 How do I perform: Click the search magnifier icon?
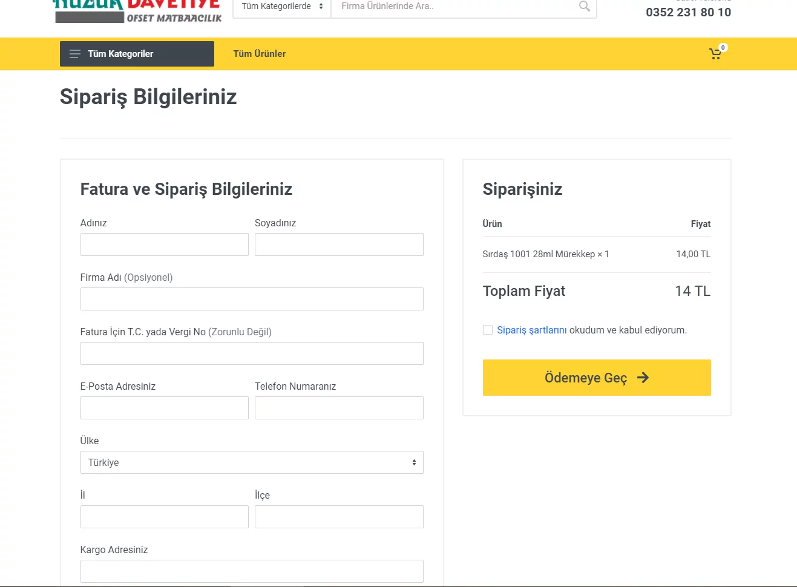pos(584,7)
